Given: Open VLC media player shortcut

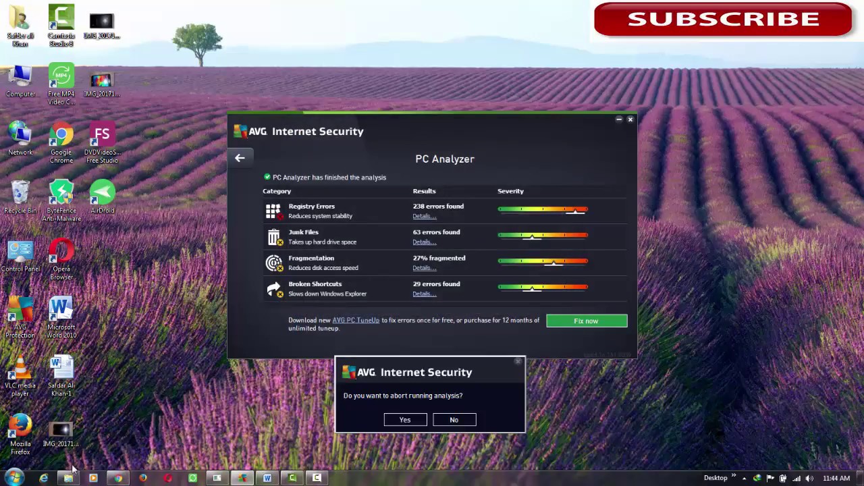Looking at the screenshot, I should 20,376.
